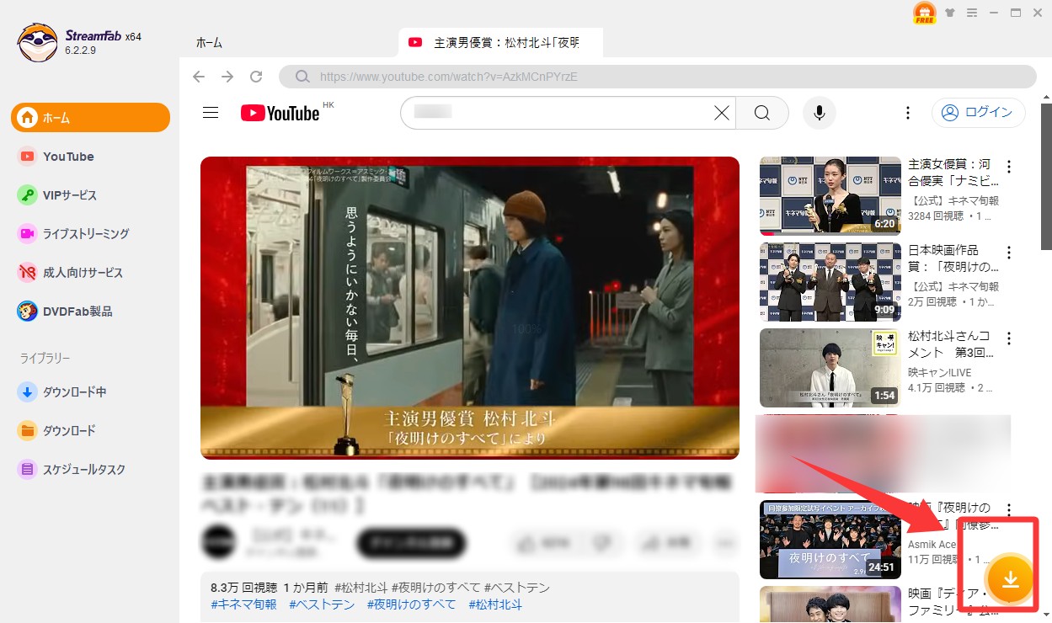Select ホーム in the left sidebar
Image resolution: width=1052 pixels, height=623 pixels.
click(x=90, y=117)
